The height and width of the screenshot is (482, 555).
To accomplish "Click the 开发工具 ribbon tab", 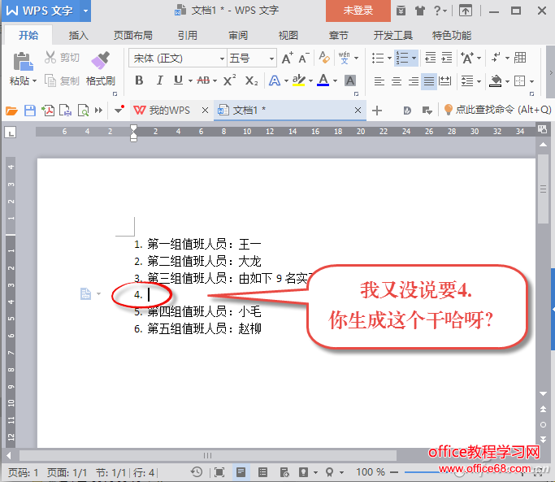I will point(393,36).
